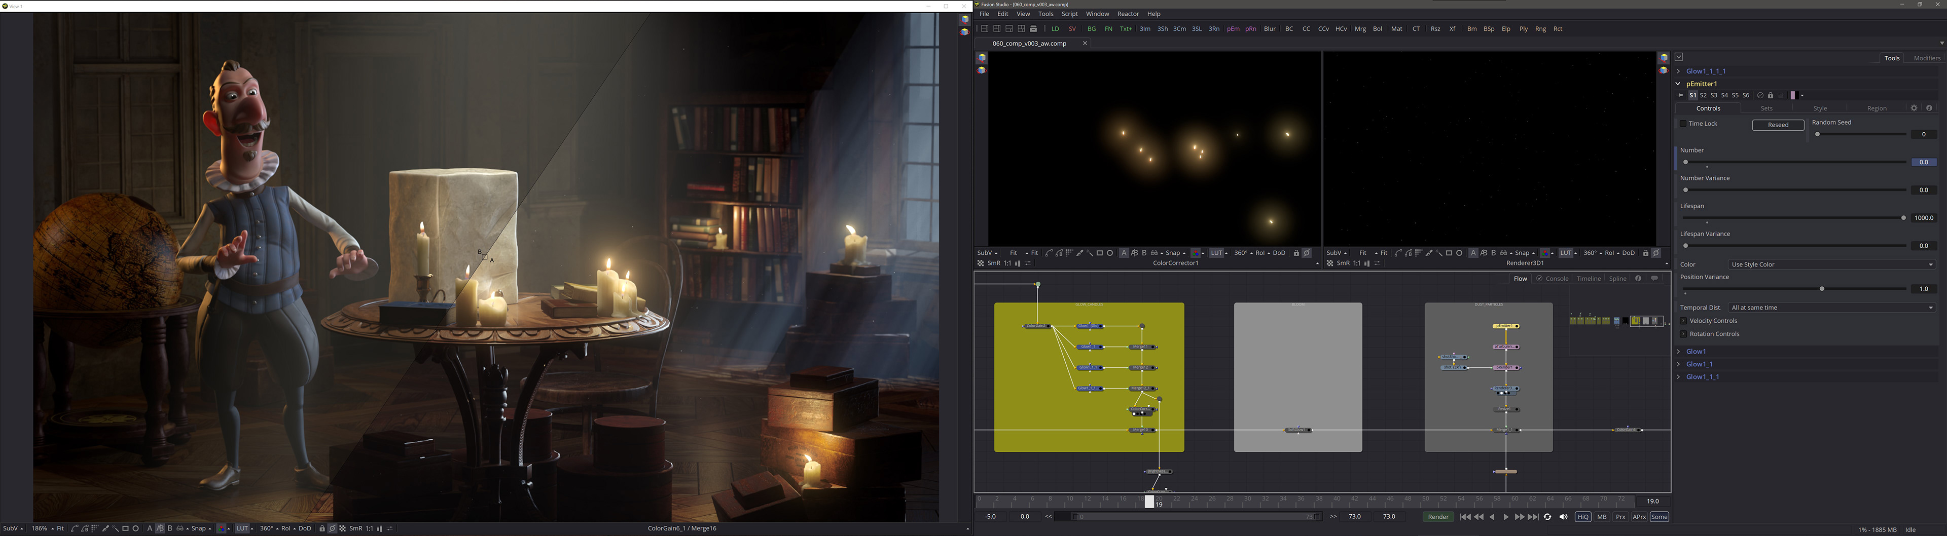Click the Number value field

pyautogui.click(x=1924, y=162)
